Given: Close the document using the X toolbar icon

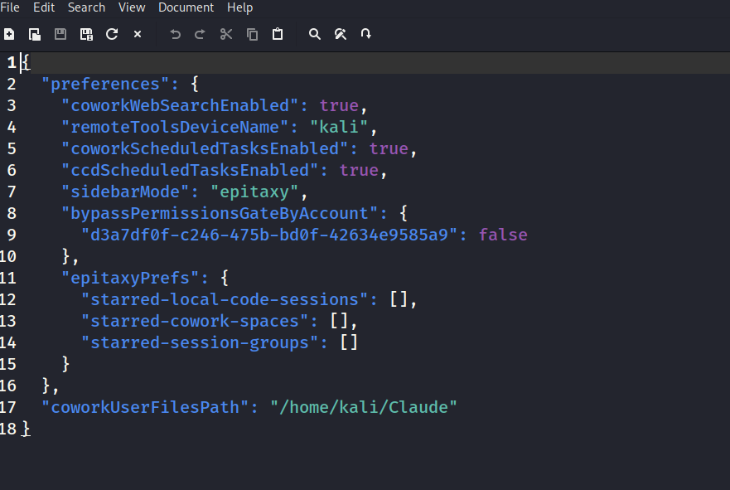Looking at the screenshot, I should point(138,34).
